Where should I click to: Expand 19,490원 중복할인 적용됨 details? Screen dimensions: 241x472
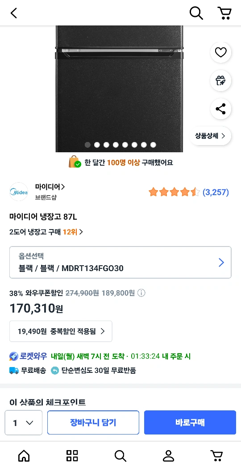[x=61, y=331]
